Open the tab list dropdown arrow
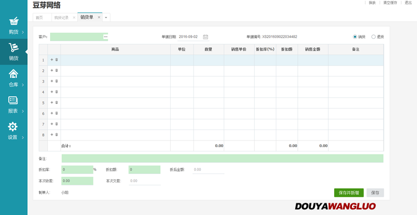The image size is (417, 215). click(x=106, y=18)
